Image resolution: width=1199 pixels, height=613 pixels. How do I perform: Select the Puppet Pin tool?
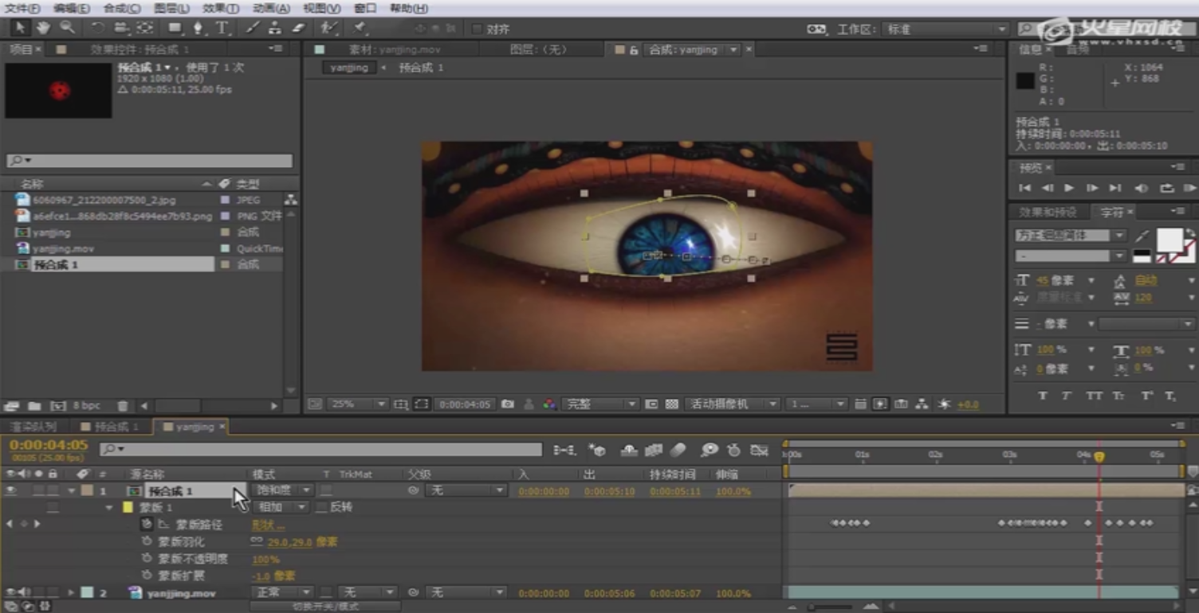pyautogui.click(x=360, y=28)
